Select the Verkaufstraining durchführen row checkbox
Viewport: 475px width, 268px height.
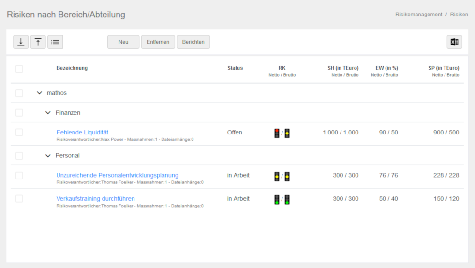(x=19, y=199)
